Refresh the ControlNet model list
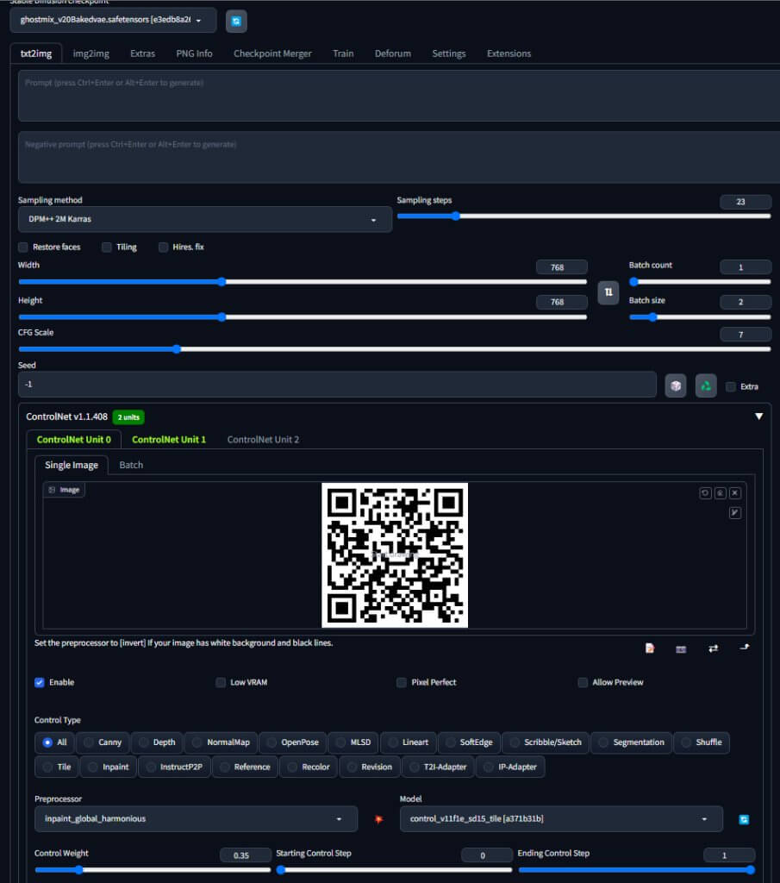The image size is (780, 883). [743, 820]
